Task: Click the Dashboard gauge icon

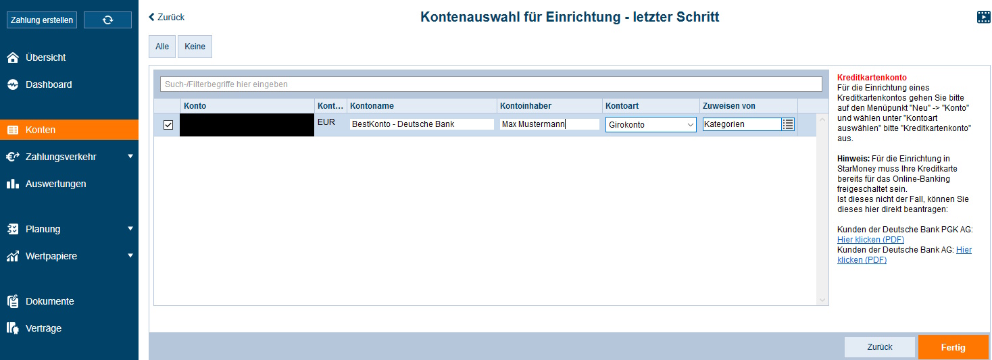Action: click(x=13, y=85)
